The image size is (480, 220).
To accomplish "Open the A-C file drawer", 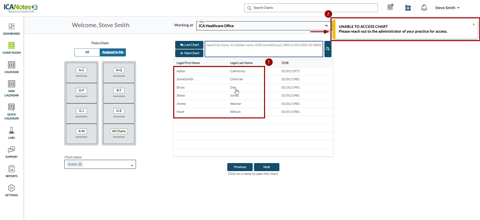I will pos(81,72).
